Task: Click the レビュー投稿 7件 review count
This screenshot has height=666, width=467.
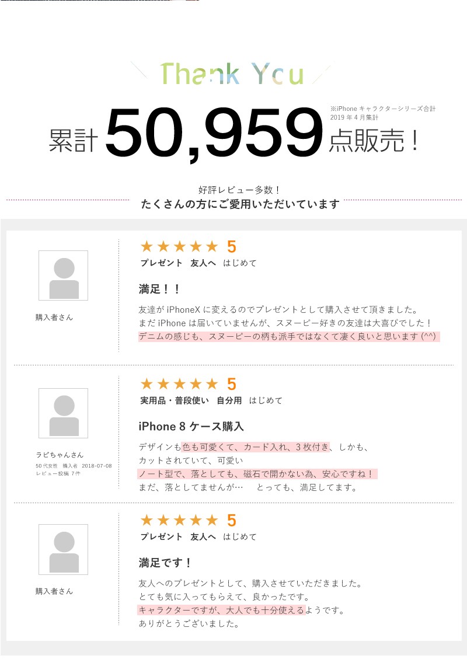Action: pos(58,473)
